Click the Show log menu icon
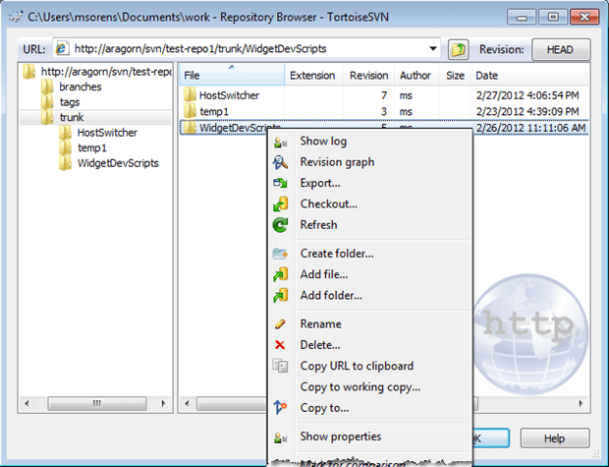609x467 pixels. click(280, 142)
